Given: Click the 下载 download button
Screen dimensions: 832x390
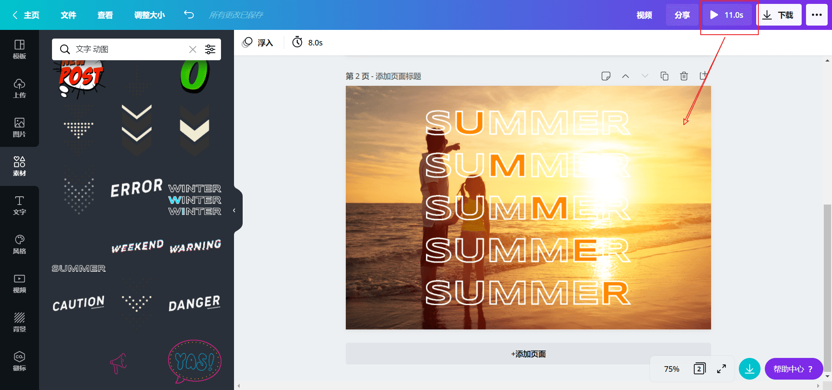Looking at the screenshot, I should (x=779, y=15).
